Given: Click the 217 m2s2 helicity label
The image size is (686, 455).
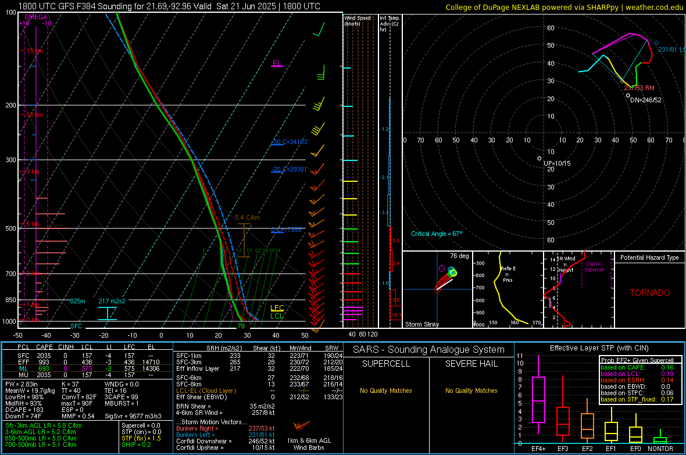Looking at the screenshot, I should (112, 301).
